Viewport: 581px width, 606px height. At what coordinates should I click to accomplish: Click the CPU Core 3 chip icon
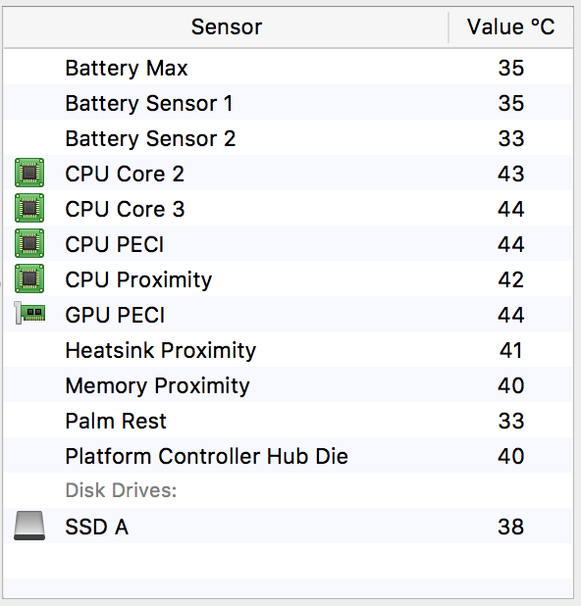pos(29,208)
